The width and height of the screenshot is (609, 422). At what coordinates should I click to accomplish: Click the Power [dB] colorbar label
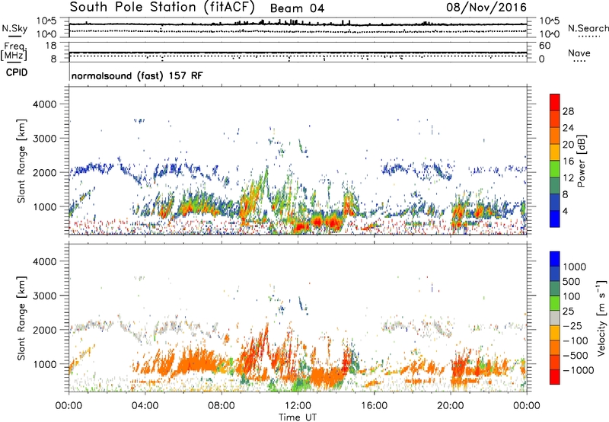(582, 161)
